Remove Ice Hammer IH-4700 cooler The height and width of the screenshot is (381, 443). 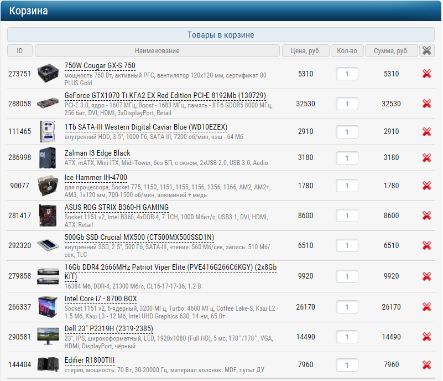tap(426, 186)
